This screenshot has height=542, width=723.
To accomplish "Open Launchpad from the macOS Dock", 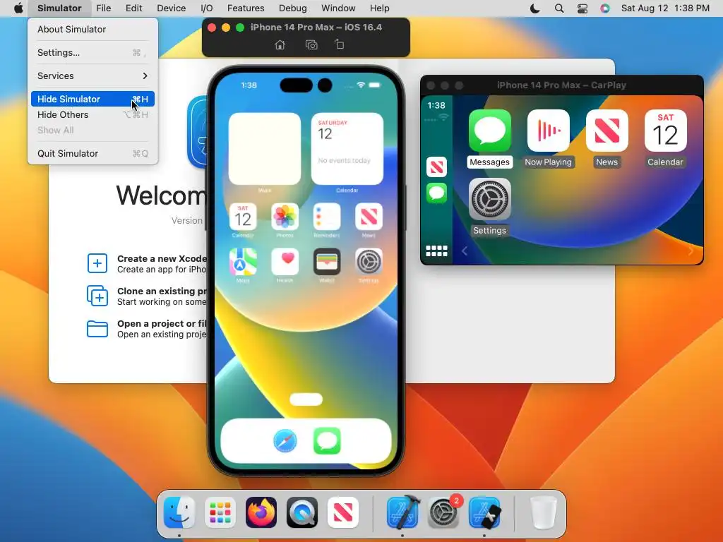I will [220, 512].
